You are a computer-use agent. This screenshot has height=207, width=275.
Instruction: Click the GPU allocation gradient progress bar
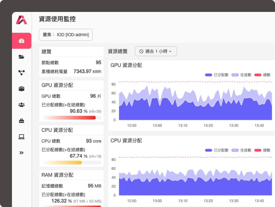click(x=71, y=118)
